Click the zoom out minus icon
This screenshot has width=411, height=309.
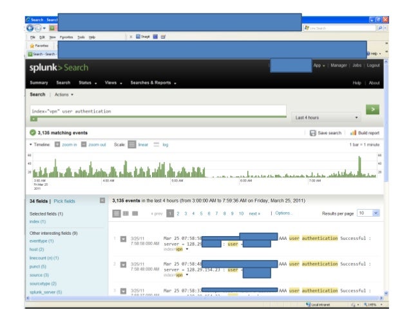tap(84, 145)
